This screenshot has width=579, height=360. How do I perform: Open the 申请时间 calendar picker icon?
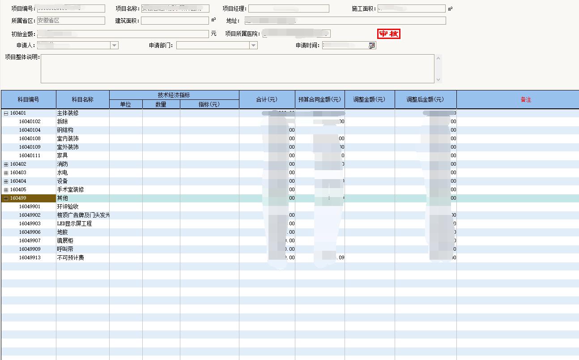coord(372,45)
